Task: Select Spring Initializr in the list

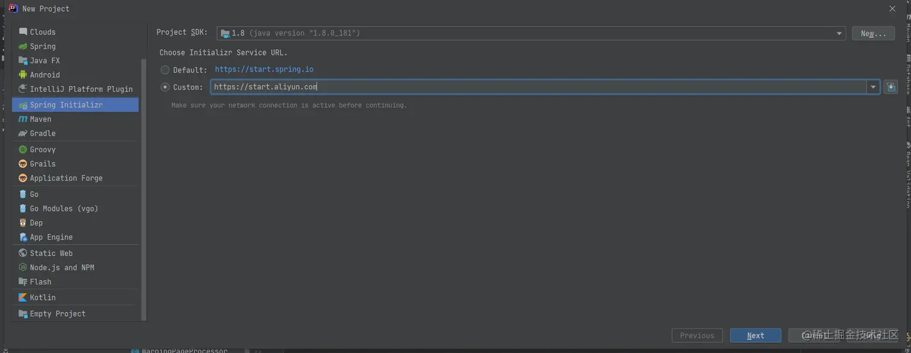Action: 75,105
